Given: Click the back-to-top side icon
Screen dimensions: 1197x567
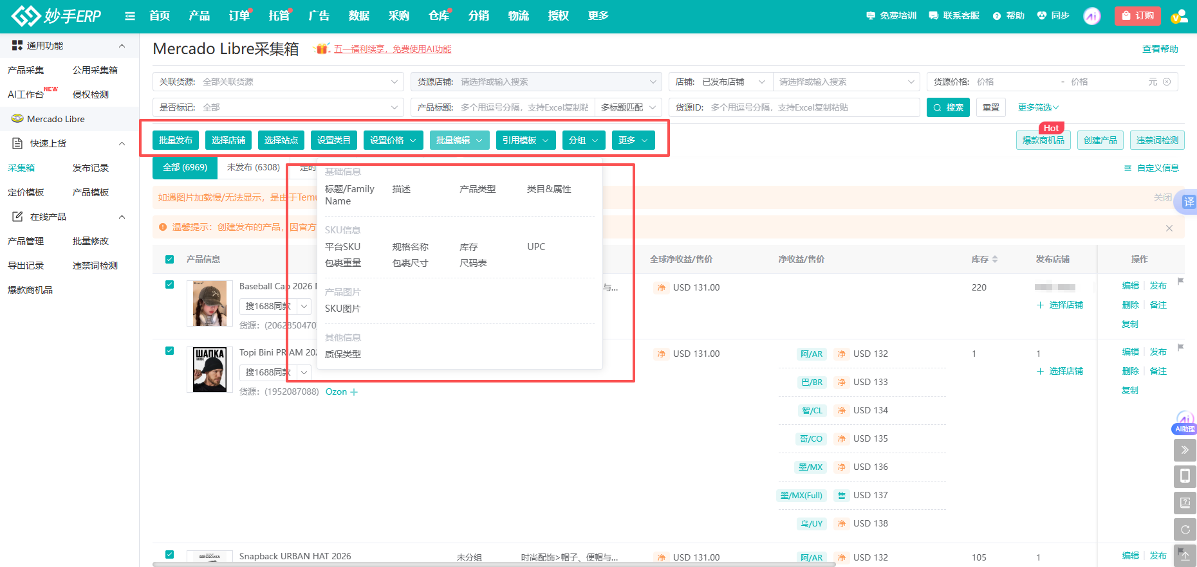Looking at the screenshot, I should 1185,555.
